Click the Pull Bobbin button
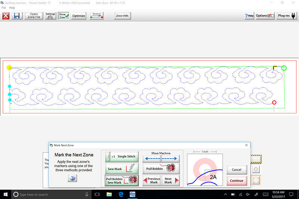 161,168
